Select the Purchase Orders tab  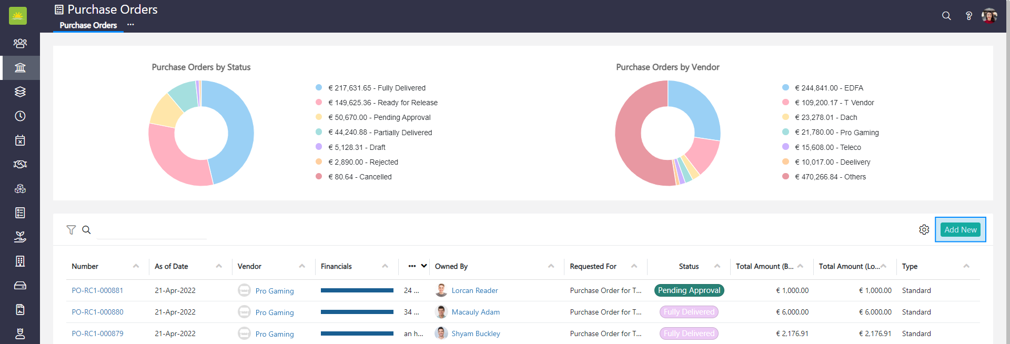(88, 25)
